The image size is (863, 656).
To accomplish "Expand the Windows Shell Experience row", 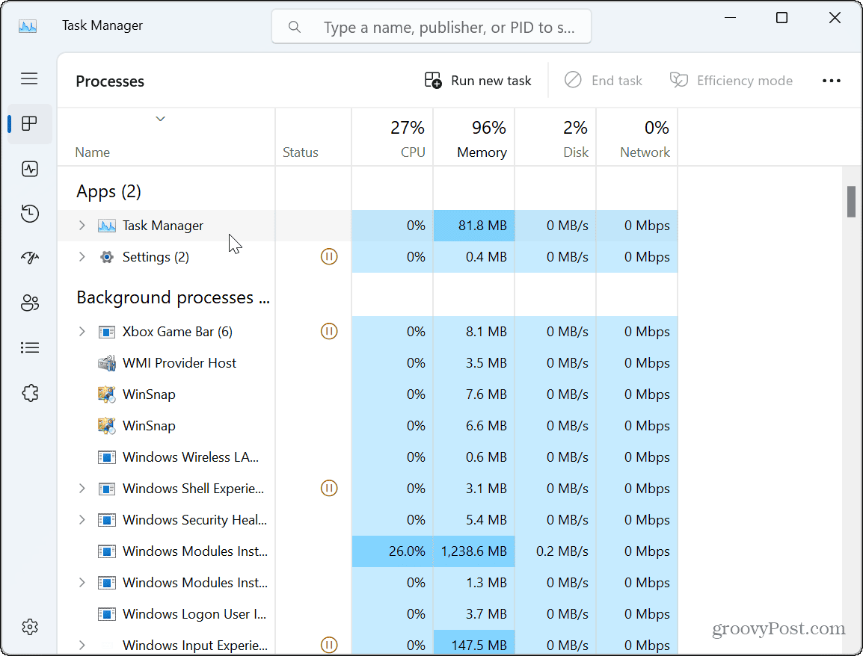I will pyautogui.click(x=82, y=489).
